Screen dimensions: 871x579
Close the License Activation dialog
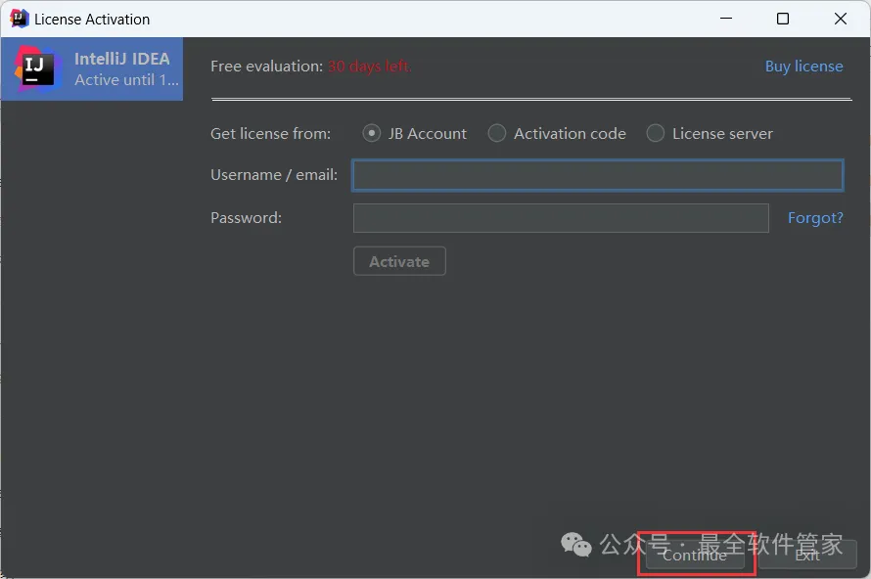click(x=841, y=19)
